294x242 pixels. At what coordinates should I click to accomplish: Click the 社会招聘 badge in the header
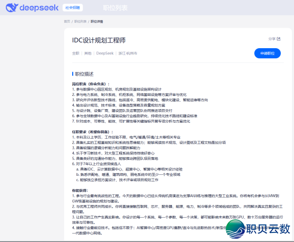[73, 7]
